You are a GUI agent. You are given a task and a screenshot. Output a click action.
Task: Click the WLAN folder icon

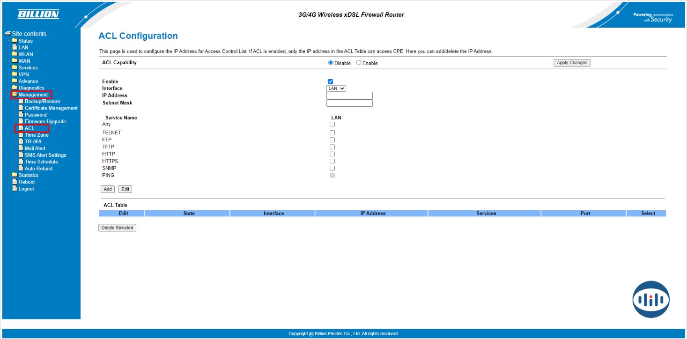15,54
